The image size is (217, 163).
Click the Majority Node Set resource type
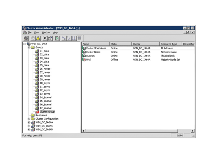[x=170, y=60]
